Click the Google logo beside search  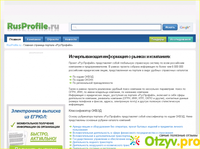[x=185, y=27]
